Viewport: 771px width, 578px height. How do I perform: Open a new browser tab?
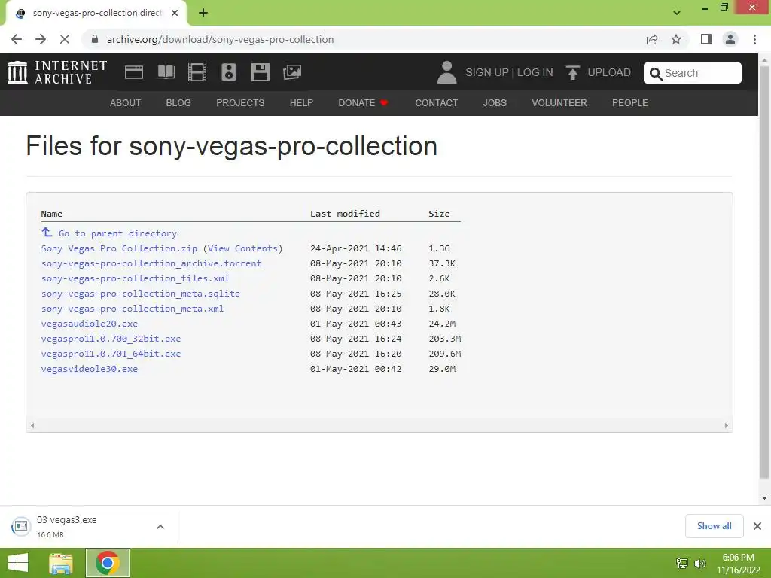[x=203, y=13]
